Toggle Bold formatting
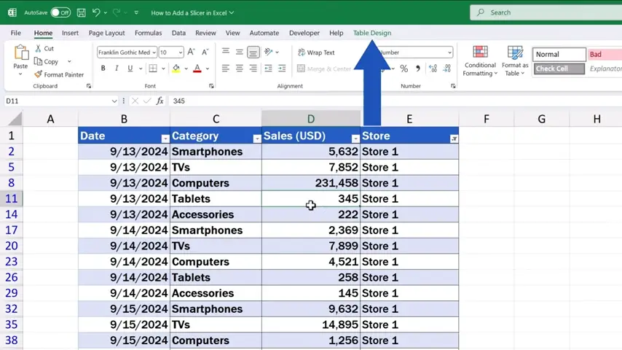The height and width of the screenshot is (350, 622). pos(103,69)
